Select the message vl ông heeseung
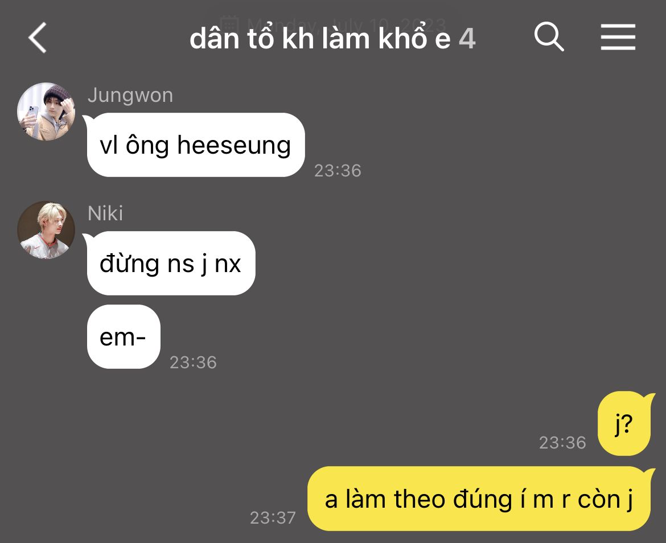 [195, 145]
